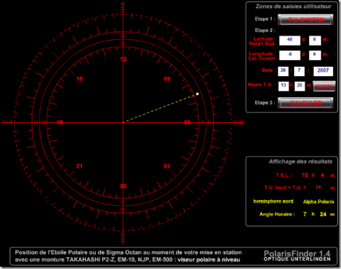Screen dimensions: 341x269
Task: Click the update button beside Heure T.U.
Action: point(324,86)
